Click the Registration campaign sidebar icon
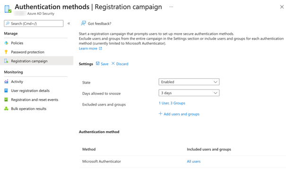The image size is (286, 174). click(6, 61)
